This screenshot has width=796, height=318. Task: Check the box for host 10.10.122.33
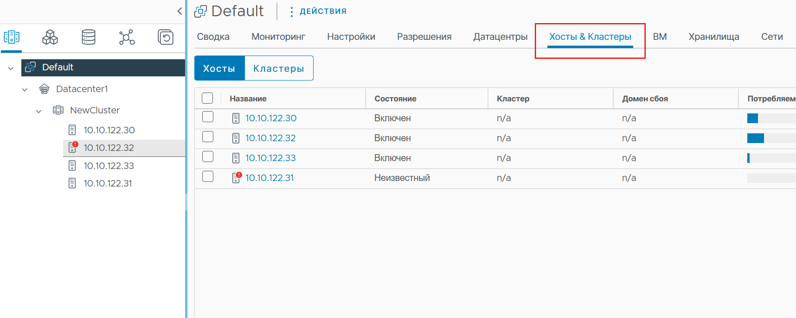click(x=208, y=156)
